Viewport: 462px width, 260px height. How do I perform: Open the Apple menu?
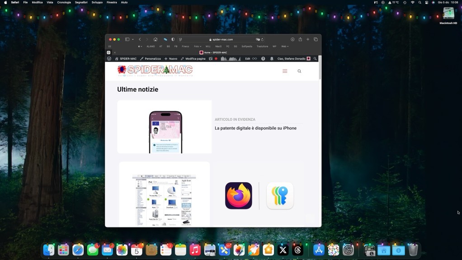pyautogui.click(x=5, y=2)
